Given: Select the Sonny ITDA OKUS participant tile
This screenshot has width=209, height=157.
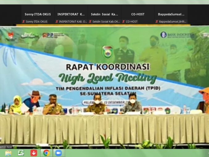Looking at the screenshot, I should click(x=38, y=14).
